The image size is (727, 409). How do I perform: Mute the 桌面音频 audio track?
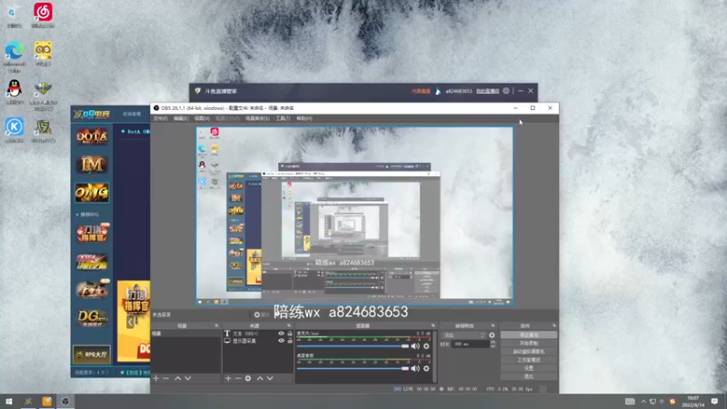[415, 368]
